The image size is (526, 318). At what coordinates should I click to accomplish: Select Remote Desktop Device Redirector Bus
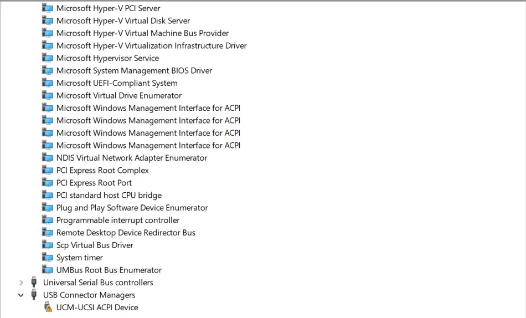click(126, 233)
